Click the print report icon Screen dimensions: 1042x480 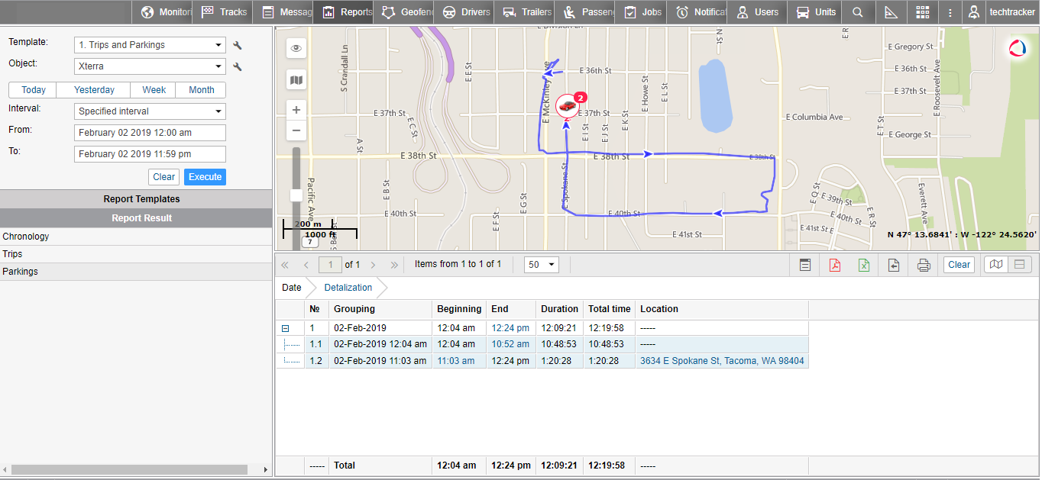click(x=924, y=265)
